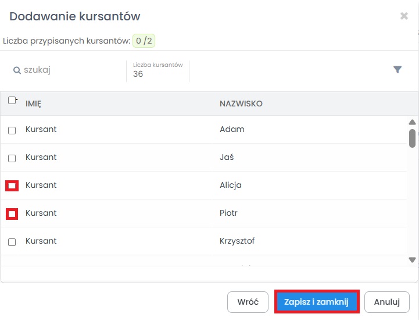Tick the checkbox for Kursant Jaś

(12, 158)
